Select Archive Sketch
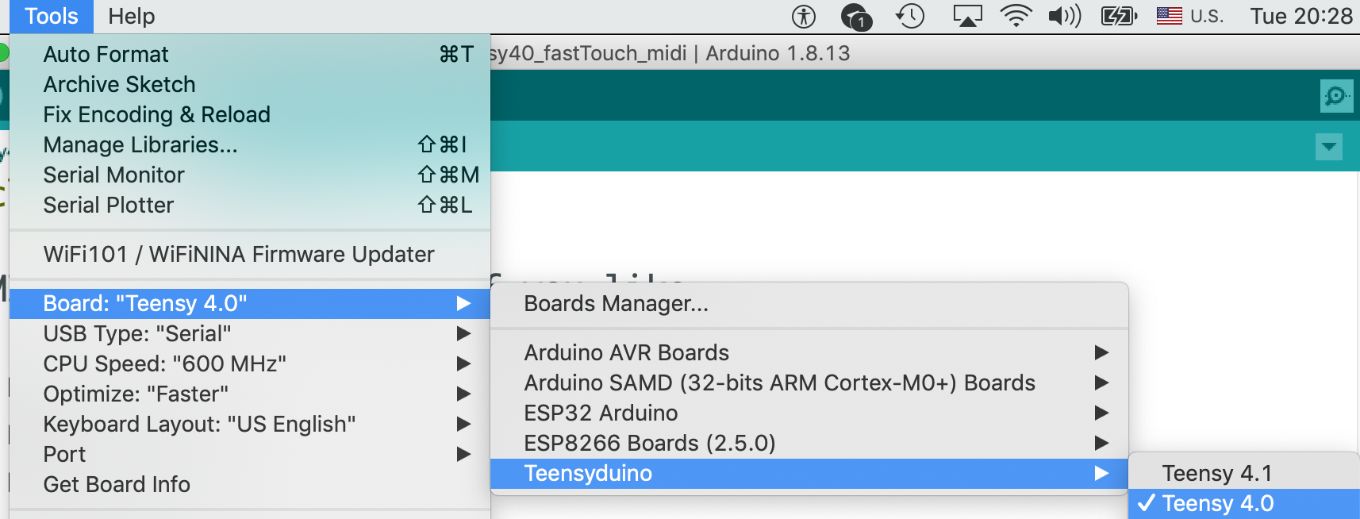This screenshot has height=519, width=1360. (x=250, y=84)
